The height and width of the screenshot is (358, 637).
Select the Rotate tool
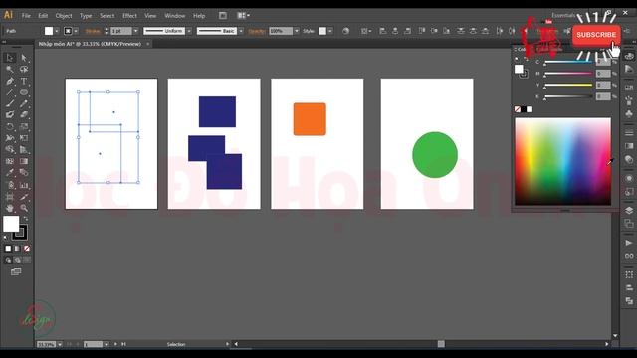tap(10, 126)
